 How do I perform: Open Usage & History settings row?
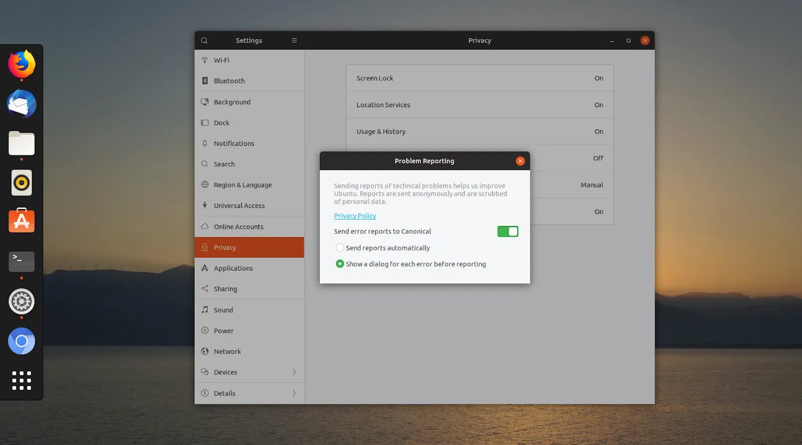[480, 131]
